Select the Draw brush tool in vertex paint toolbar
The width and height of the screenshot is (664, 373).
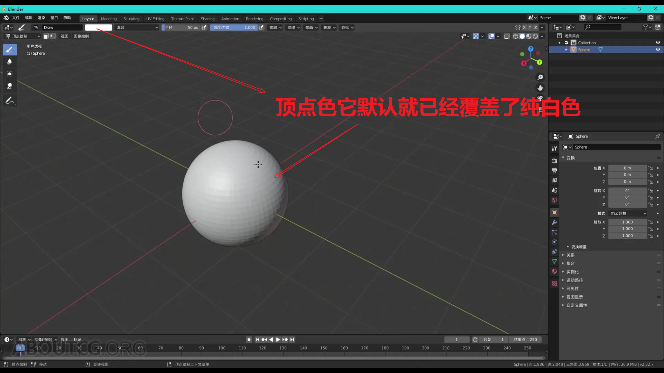(x=10, y=49)
